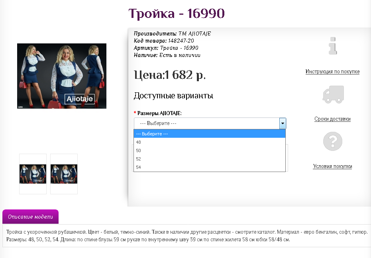The width and height of the screenshot is (371, 258).
Task: Click the second small product thumbnail
Action: click(64, 174)
